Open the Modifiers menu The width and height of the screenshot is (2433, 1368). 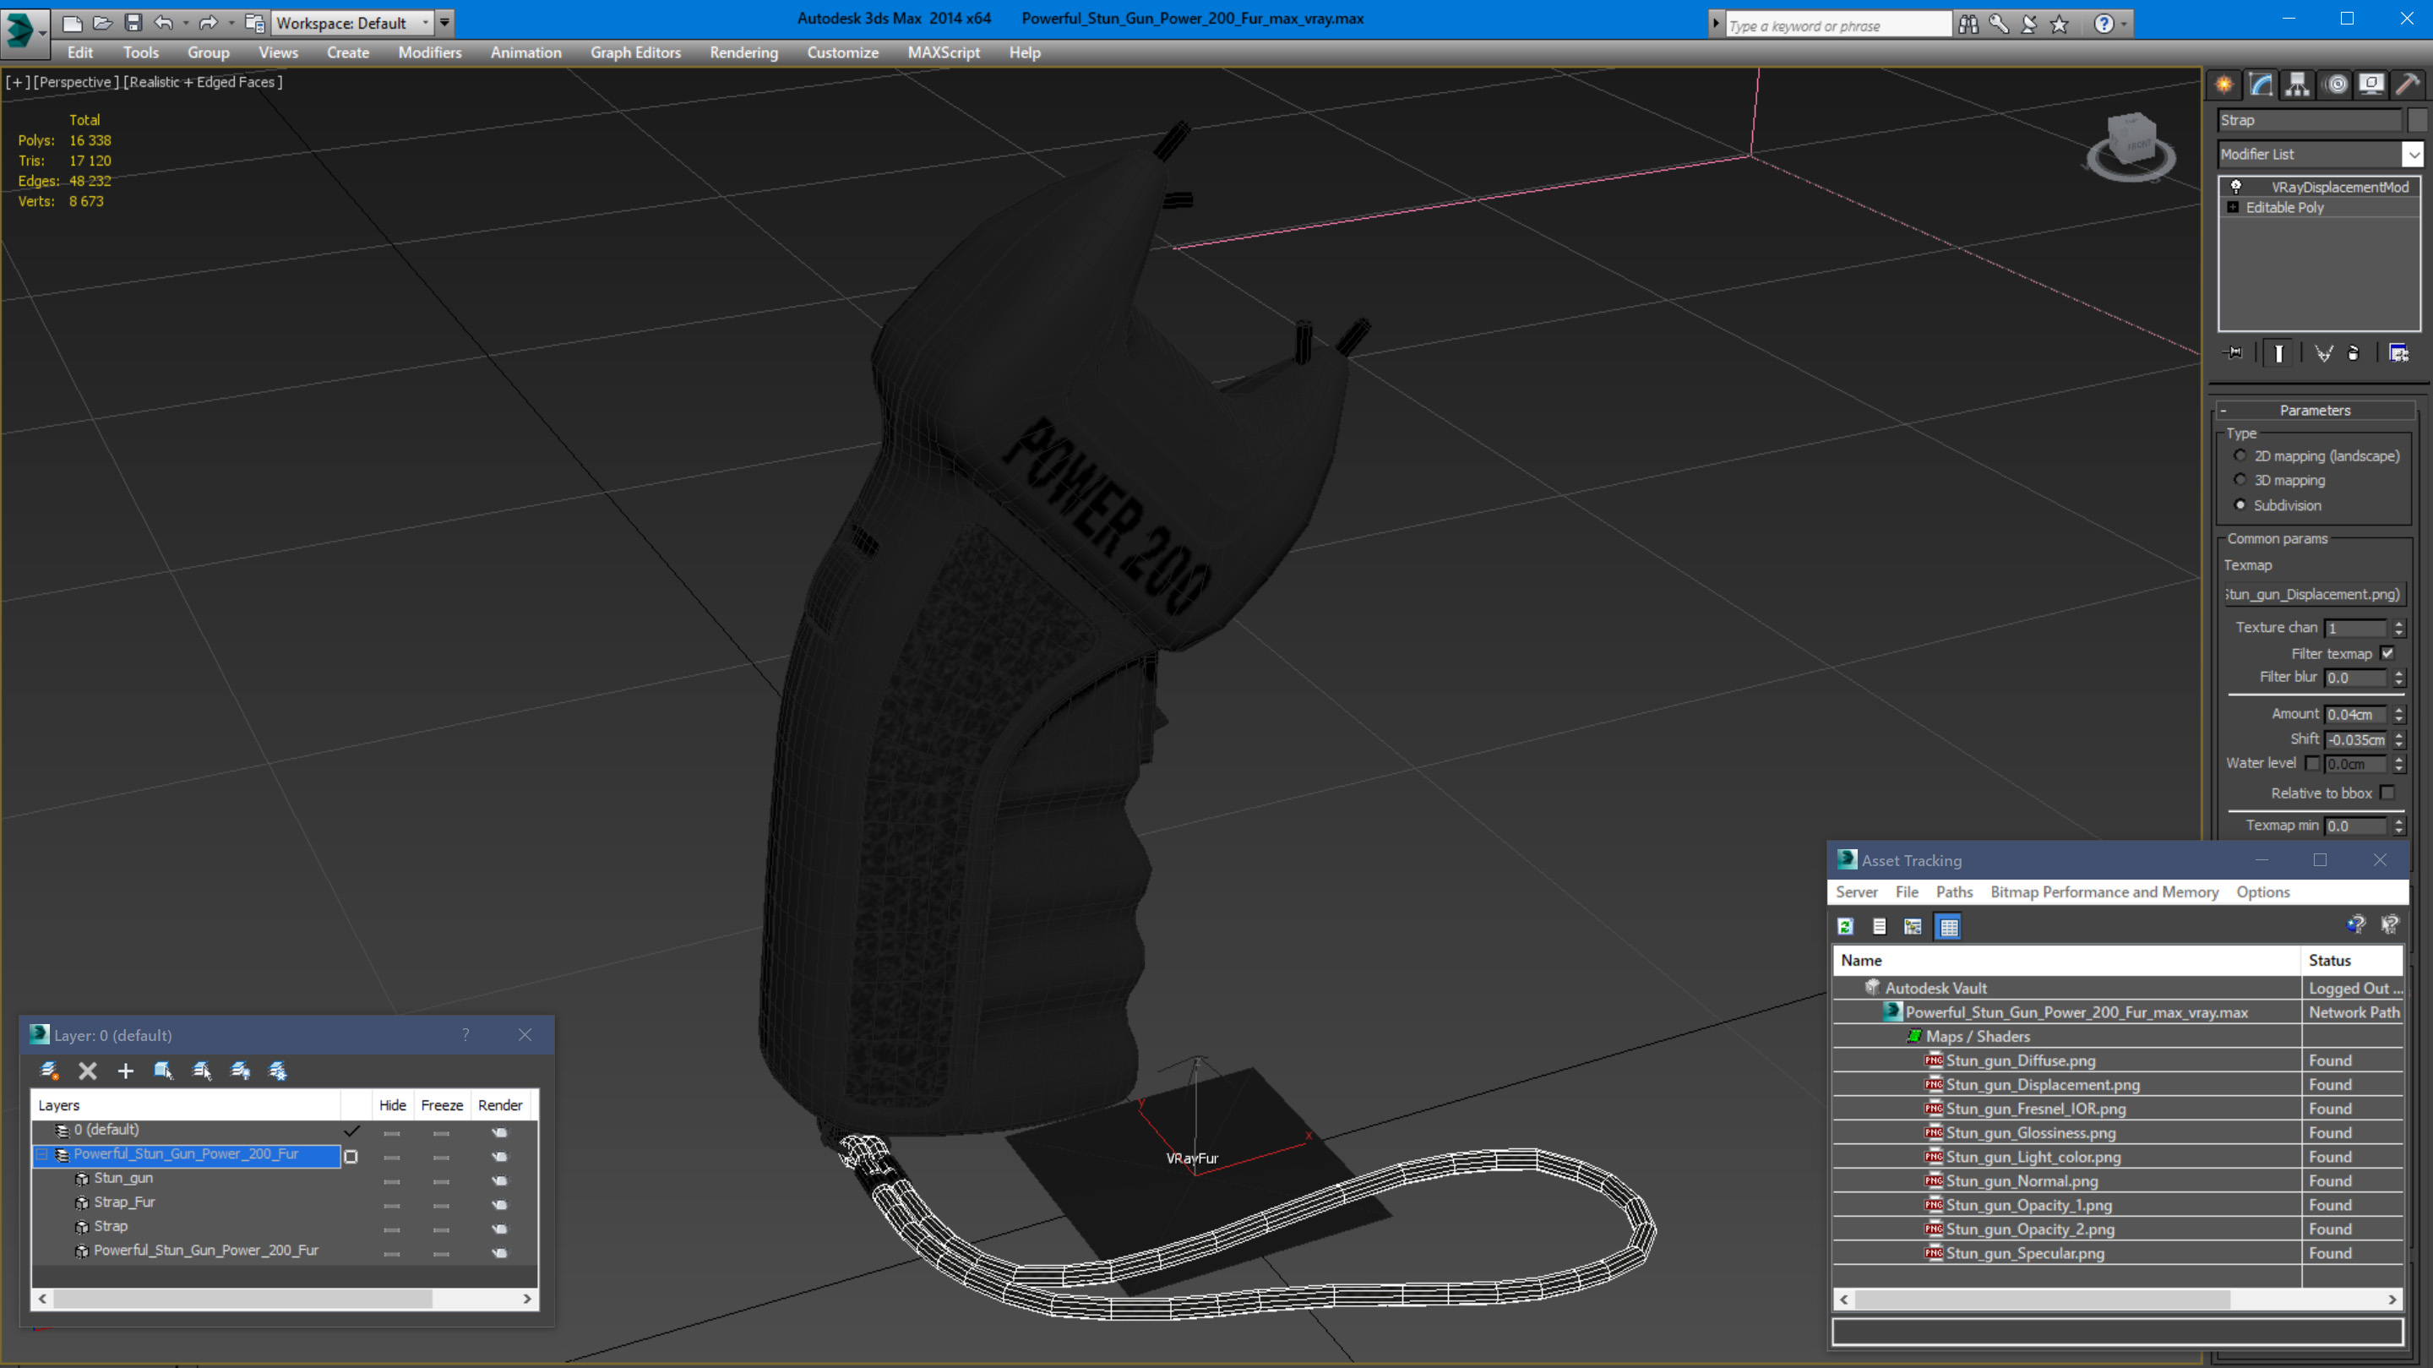pos(430,53)
